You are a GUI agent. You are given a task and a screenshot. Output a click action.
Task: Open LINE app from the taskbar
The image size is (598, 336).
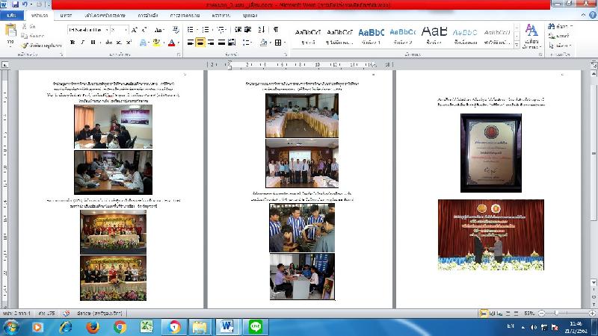[256, 327]
